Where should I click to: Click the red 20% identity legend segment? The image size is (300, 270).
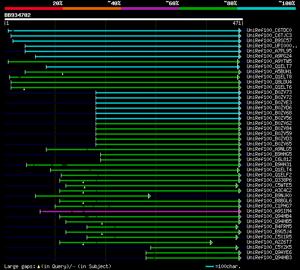coord(34,8)
